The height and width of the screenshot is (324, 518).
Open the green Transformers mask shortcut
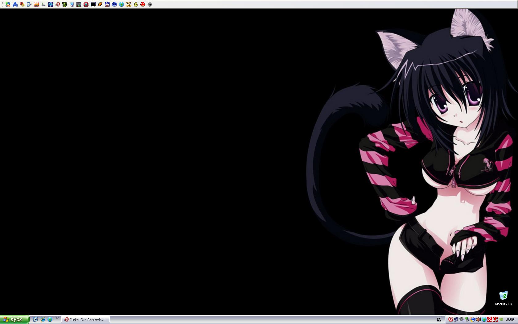(65, 4)
